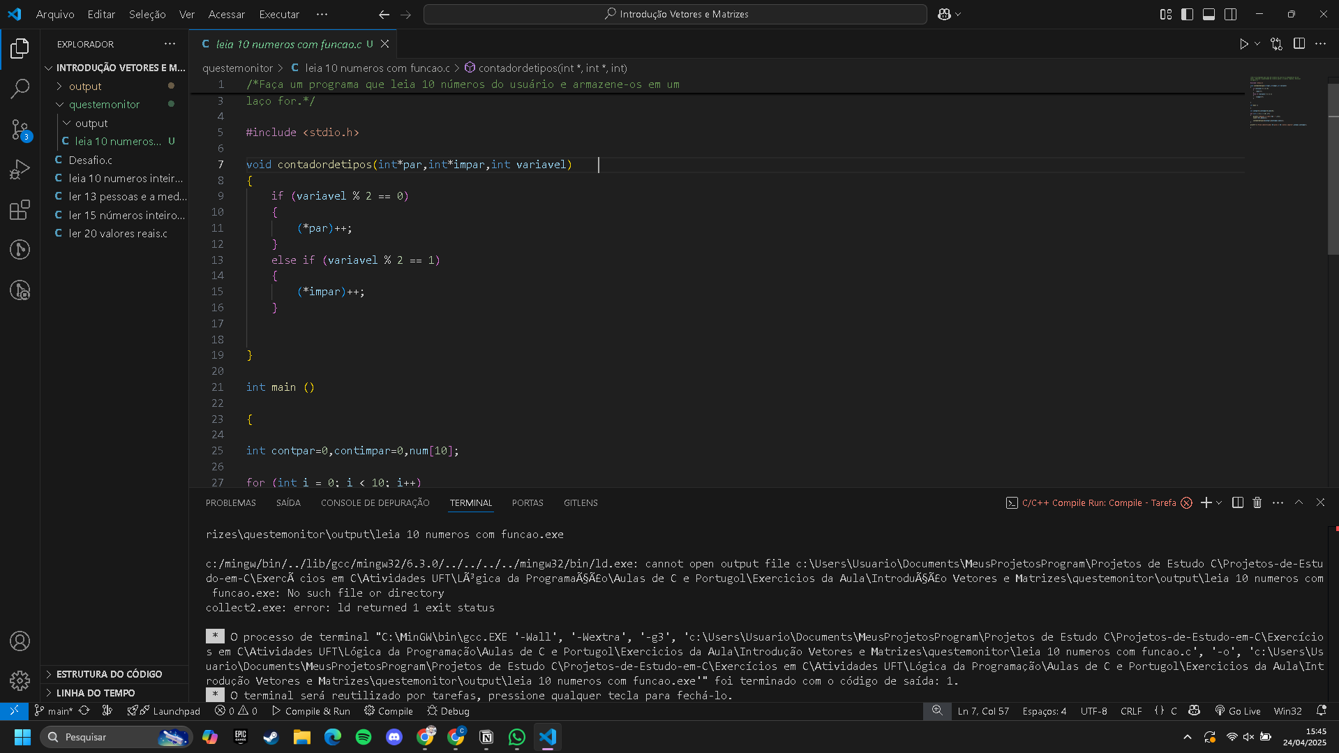Switch to CONSOLE DE DEPURAÇÃO tab
This screenshot has height=753, width=1339.
coord(375,502)
